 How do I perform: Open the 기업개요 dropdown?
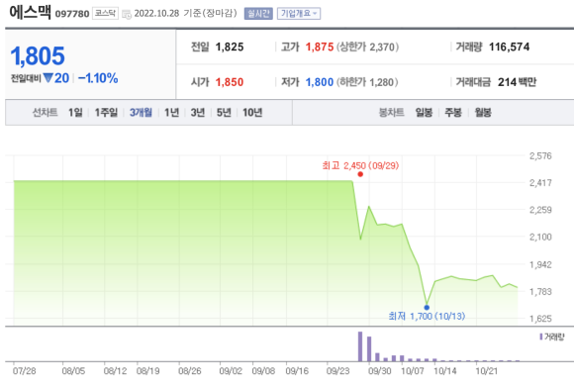(299, 14)
